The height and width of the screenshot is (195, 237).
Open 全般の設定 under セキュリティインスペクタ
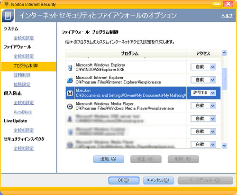[24, 149]
